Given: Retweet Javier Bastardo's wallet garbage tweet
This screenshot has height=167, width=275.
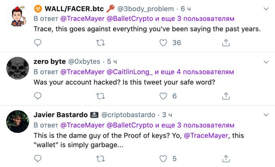Looking at the screenshot, I should [x=101, y=159].
